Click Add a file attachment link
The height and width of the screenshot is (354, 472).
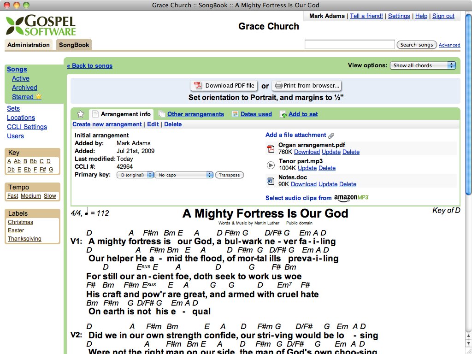295,135
